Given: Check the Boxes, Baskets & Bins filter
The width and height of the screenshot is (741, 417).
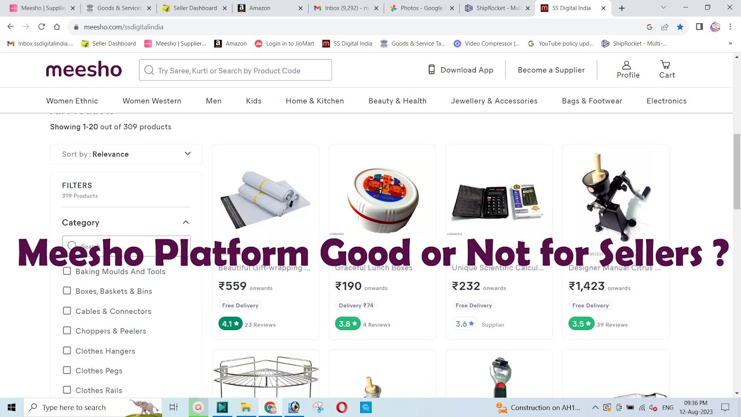Looking at the screenshot, I should click(67, 291).
